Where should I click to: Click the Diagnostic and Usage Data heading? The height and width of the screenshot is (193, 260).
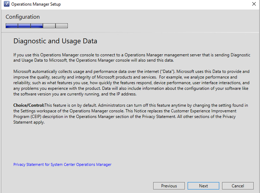coord(55,41)
